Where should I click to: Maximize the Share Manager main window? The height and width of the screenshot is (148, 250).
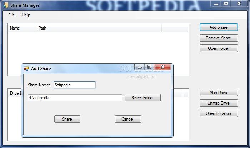(x=226, y=4)
